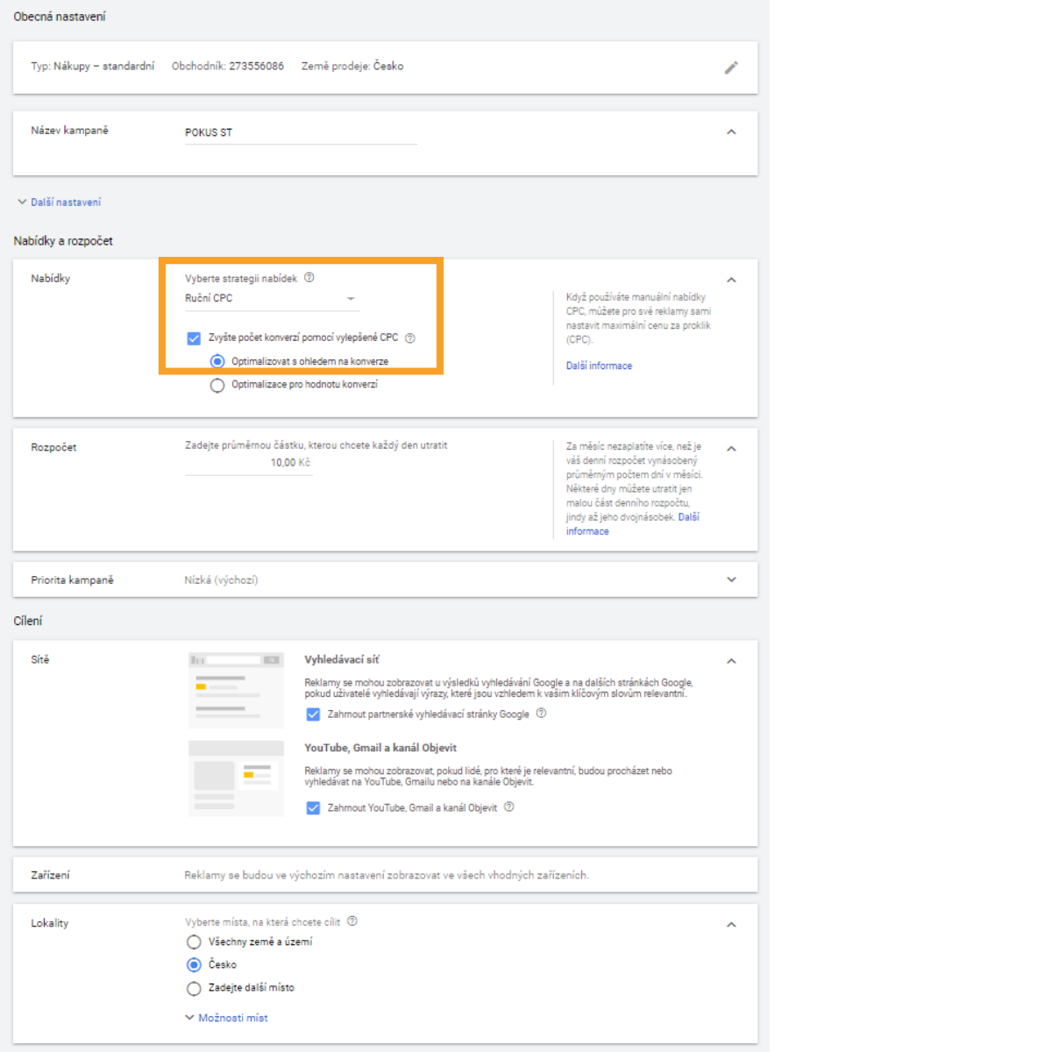Image resolution: width=1052 pixels, height=1052 pixels.
Task: Expand Možnosti míst options
Action: pyautogui.click(x=226, y=1018)
